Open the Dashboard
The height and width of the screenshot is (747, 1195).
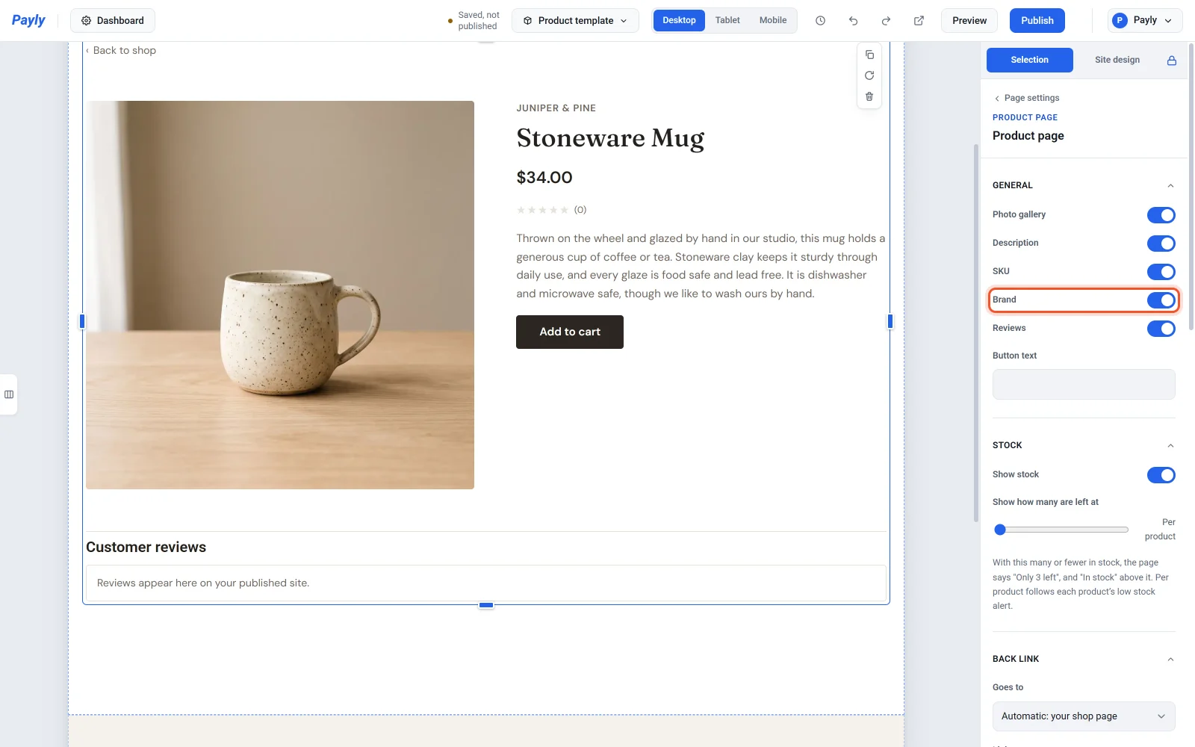[x=113, y=21]
